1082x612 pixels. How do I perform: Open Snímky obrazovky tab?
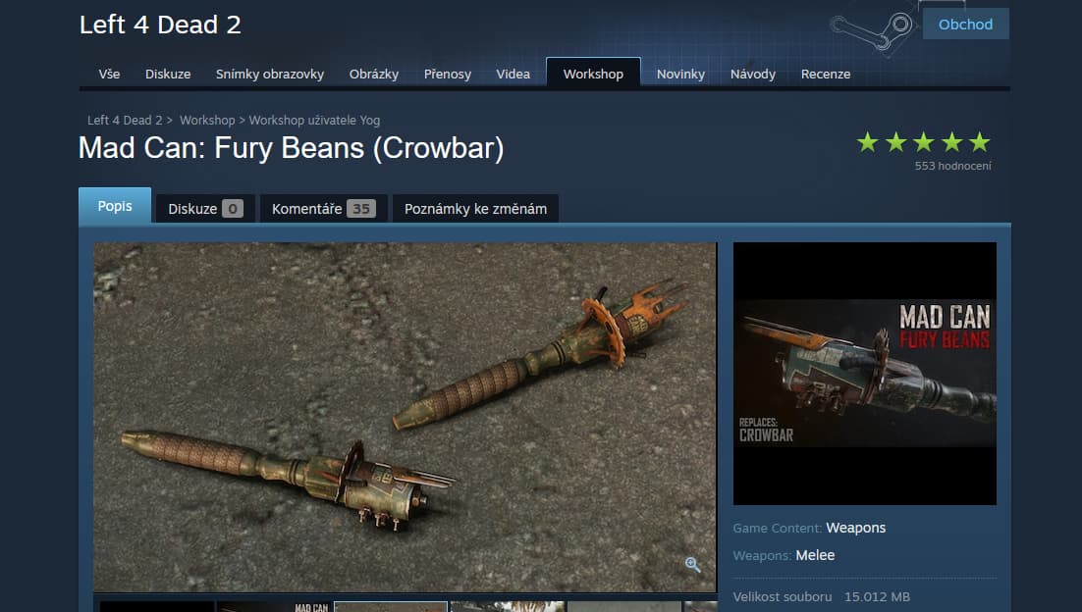click(x=270, y=74)
